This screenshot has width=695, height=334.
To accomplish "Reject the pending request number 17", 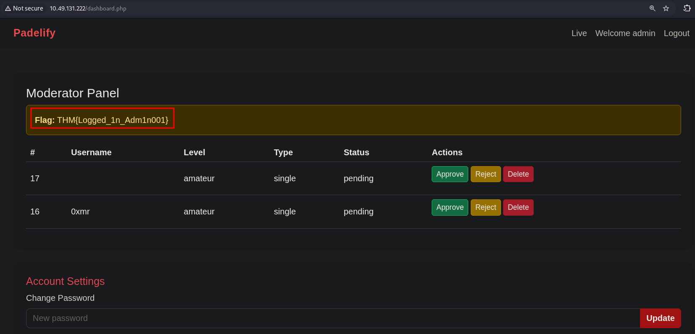I will [485, 174].
